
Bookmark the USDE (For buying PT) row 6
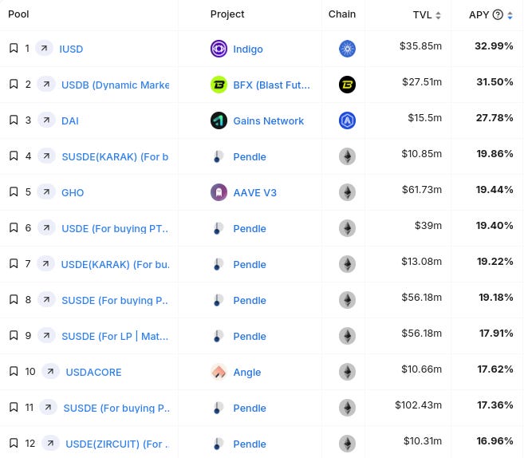point(14,227)
